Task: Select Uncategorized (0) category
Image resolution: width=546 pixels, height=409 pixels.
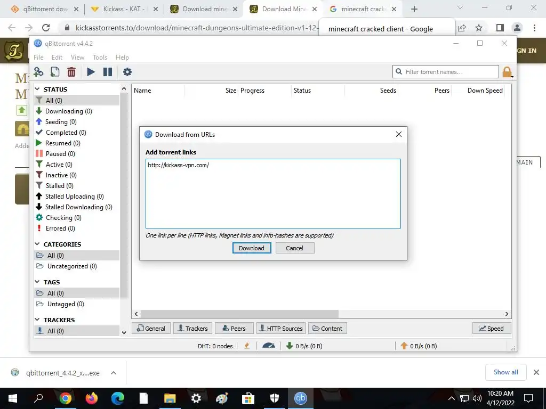Action: [72, 266]
